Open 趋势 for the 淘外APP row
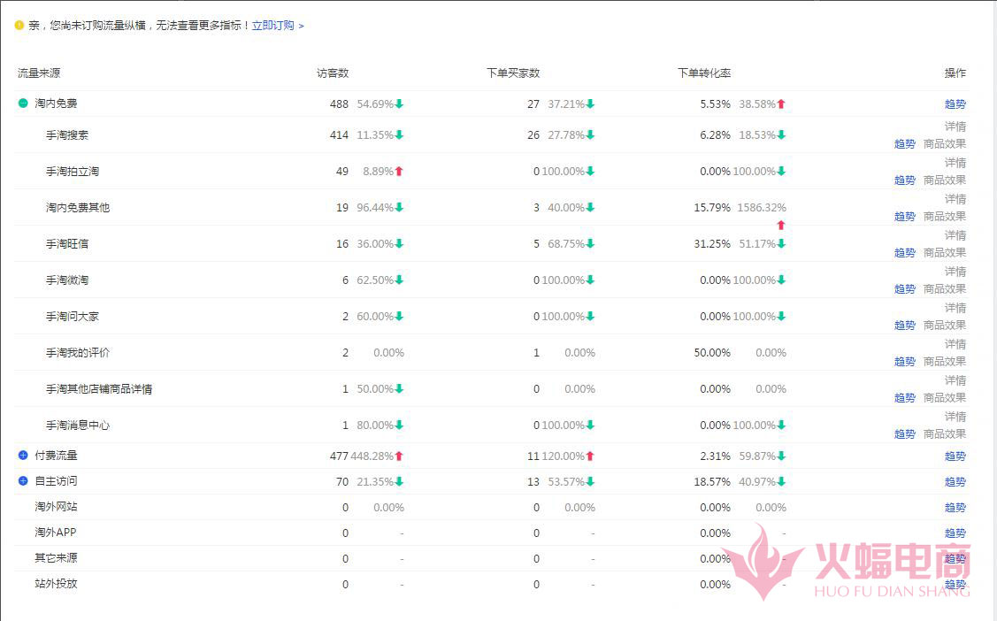 [955, 533]
